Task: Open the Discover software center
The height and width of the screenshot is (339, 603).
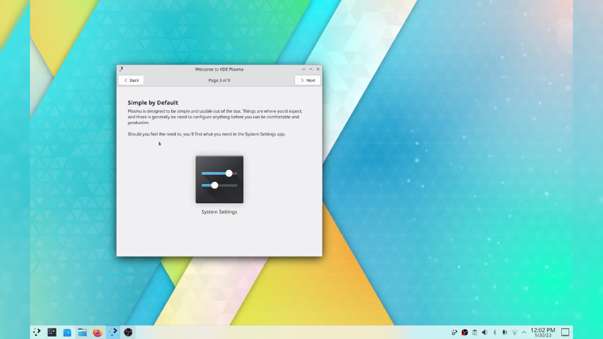Action: (67, 332)
